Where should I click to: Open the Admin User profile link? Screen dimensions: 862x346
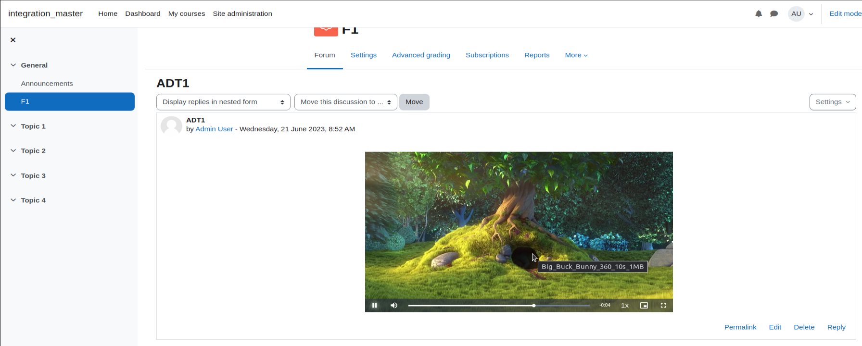coord(214,129)
